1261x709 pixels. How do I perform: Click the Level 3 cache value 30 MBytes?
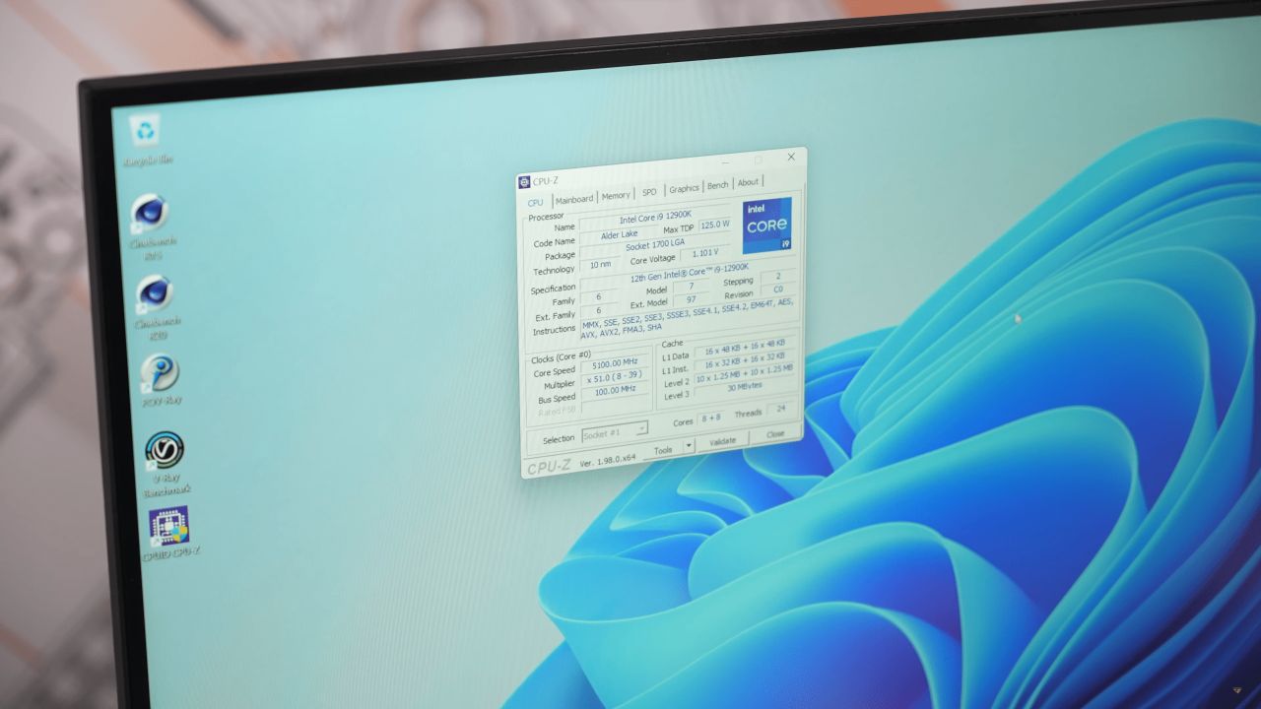(745, 387)
